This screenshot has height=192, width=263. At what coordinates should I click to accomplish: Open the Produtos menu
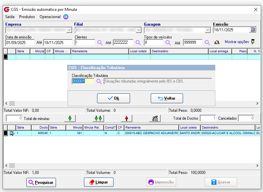point(27,17)
